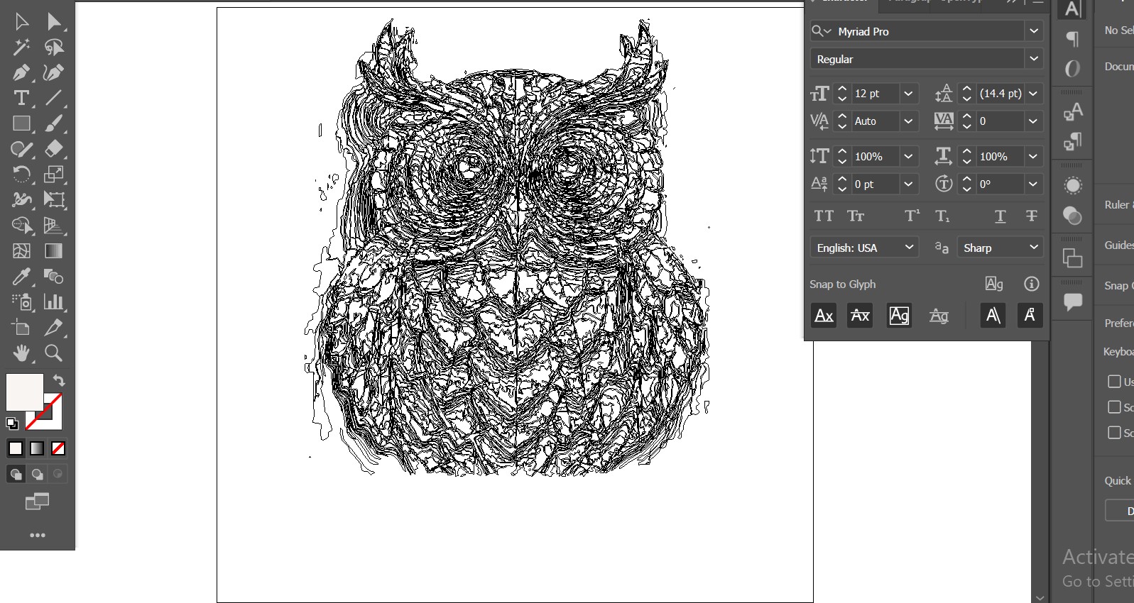Image resolution: width=1134 pixels, height=603 pixels.
Task: Select the Column Graph tool
Action: tap(54, 302)
